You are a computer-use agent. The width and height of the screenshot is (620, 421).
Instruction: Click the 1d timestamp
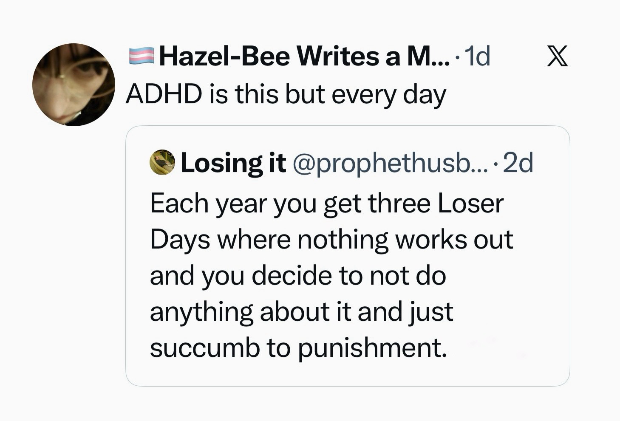(x=478, y=56)
